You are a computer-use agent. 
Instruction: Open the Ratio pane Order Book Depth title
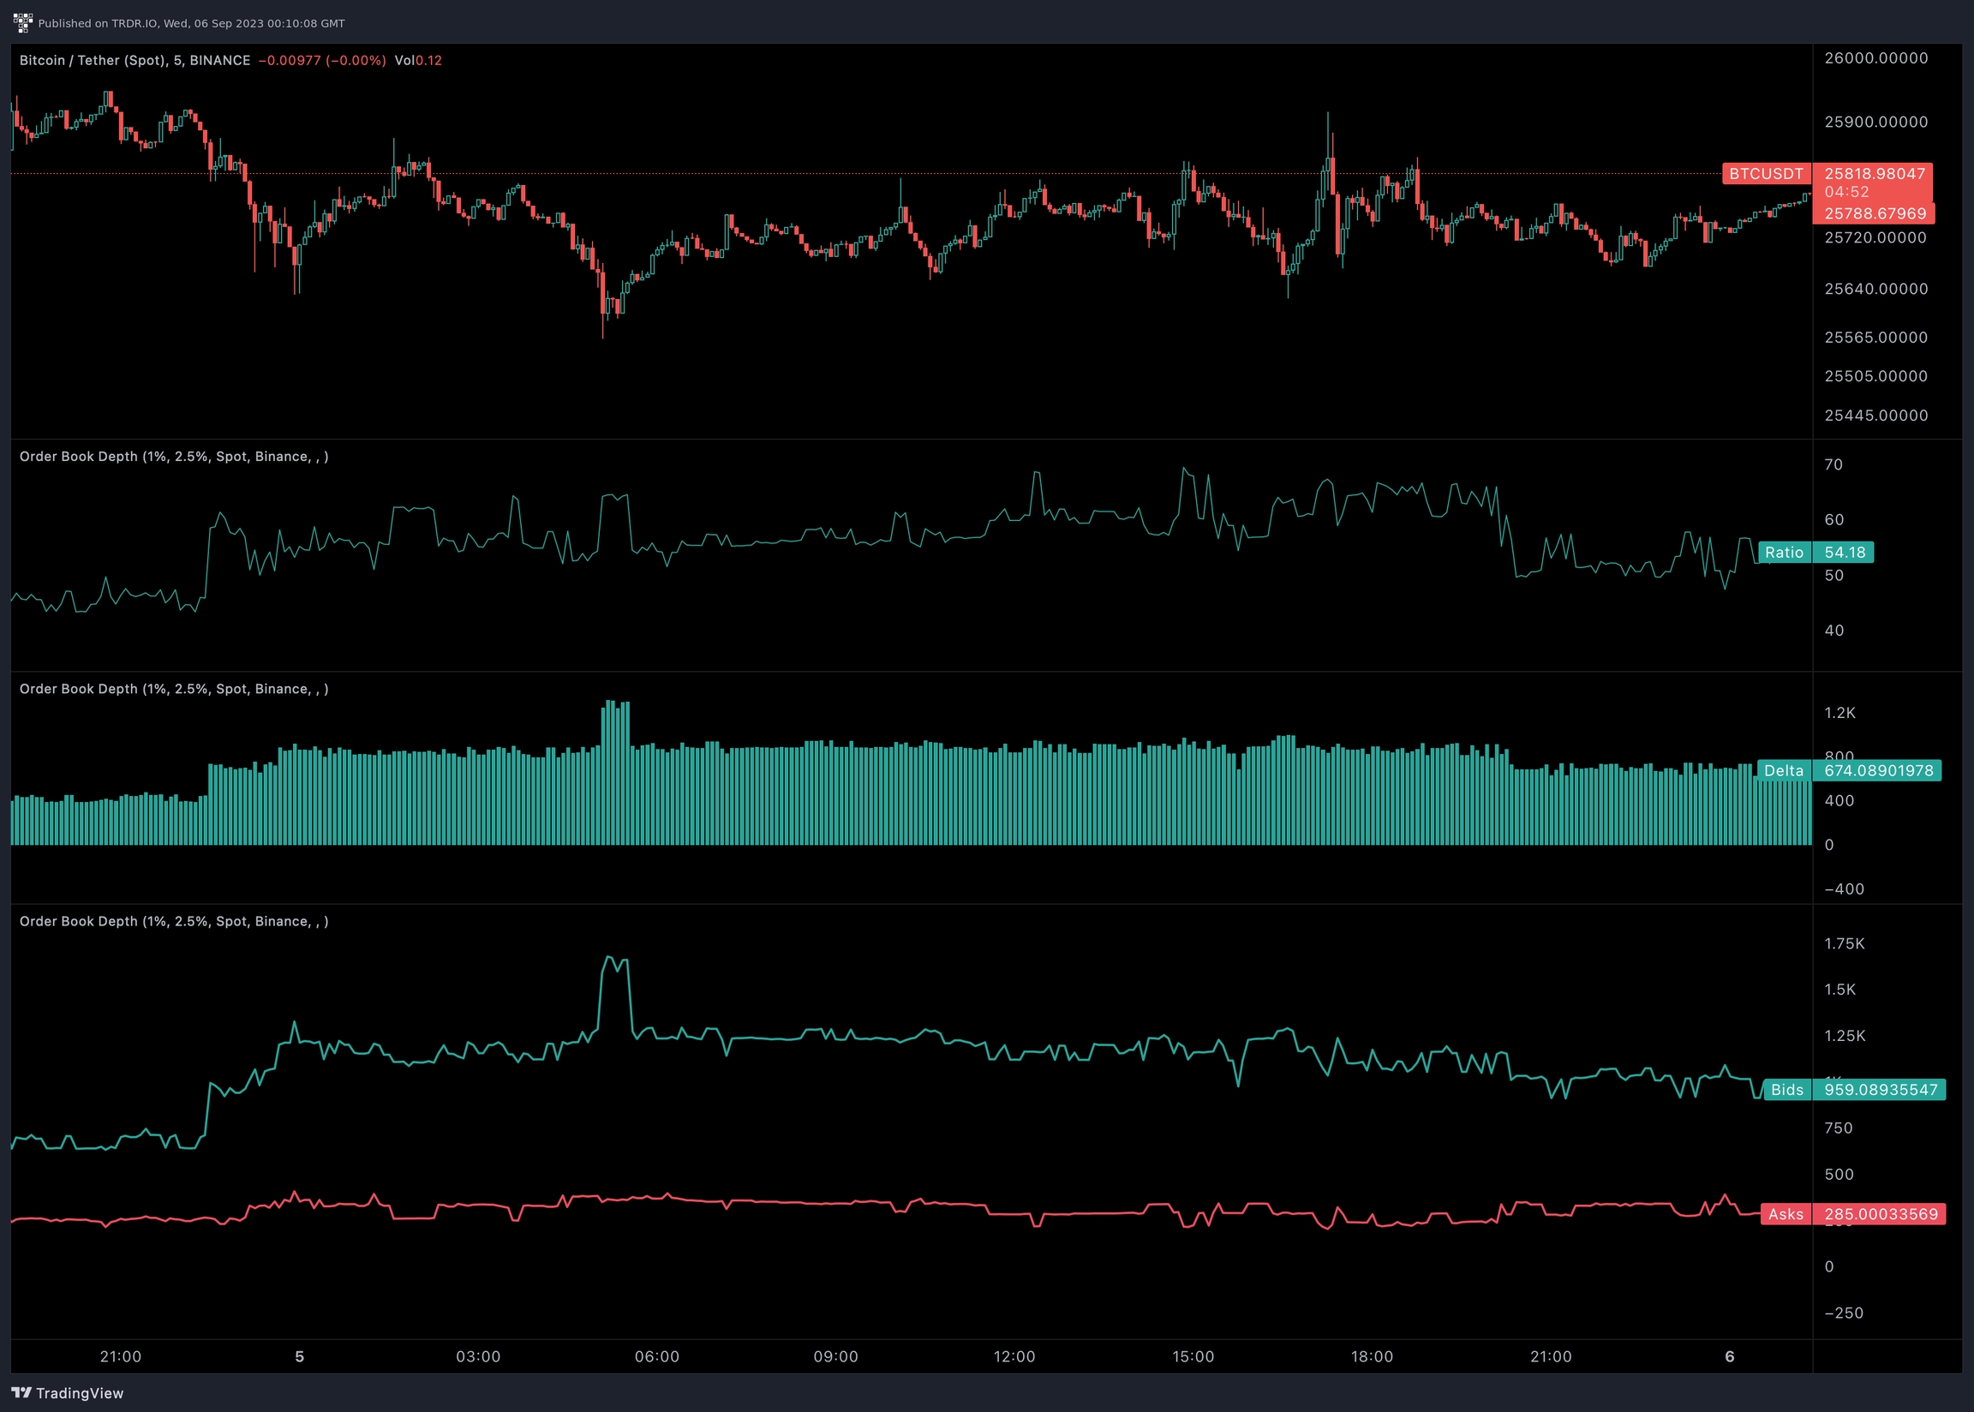click(174, 457)
